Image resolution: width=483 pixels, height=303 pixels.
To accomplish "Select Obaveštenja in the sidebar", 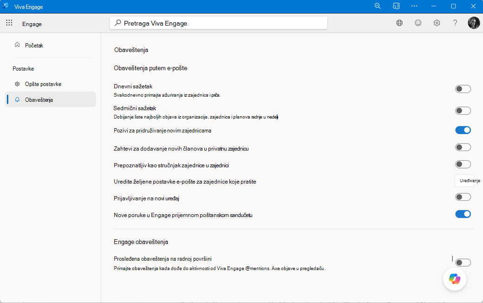I will click(x=50, y=99).
